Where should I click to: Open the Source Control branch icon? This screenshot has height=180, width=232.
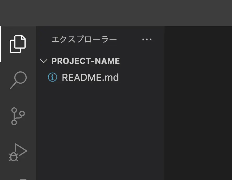[x=18, y=116]
